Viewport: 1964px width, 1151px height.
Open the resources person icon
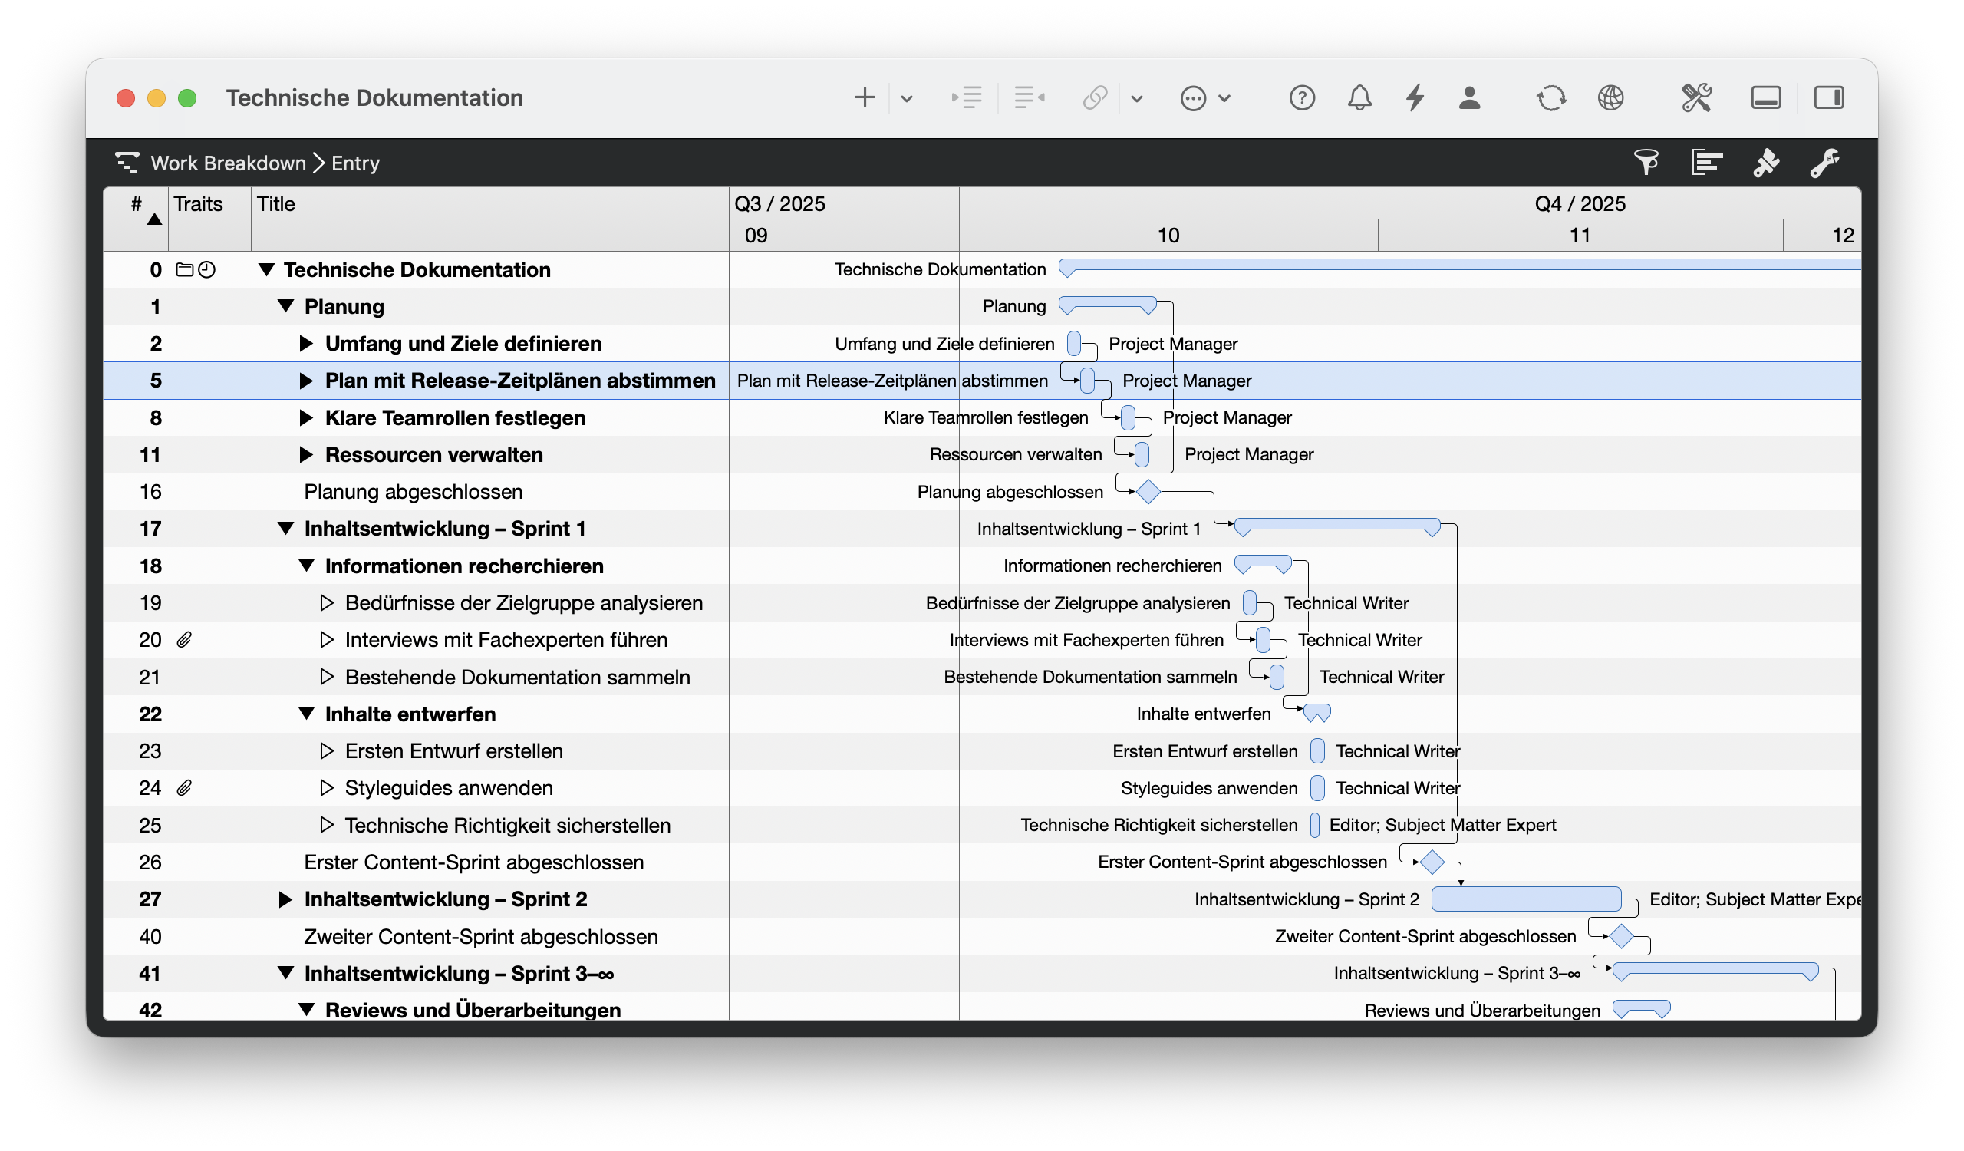1469,98
